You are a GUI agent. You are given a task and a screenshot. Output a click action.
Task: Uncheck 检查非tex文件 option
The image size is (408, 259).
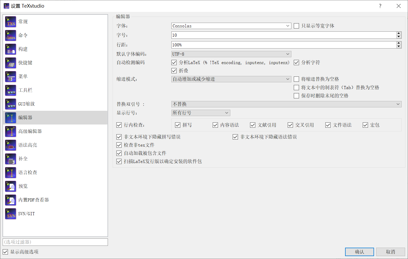pos(119,145)
